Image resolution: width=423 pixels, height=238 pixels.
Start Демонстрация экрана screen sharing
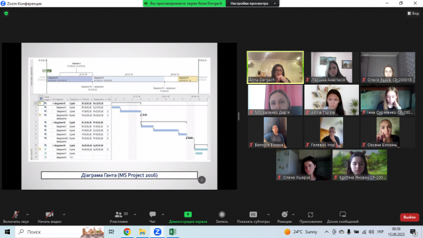188,217
